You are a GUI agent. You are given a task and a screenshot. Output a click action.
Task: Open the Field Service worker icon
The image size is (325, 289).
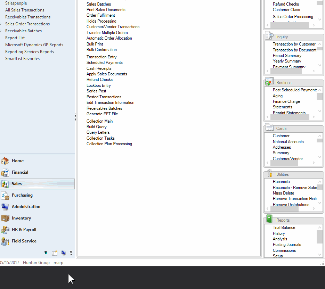(5, 241)
